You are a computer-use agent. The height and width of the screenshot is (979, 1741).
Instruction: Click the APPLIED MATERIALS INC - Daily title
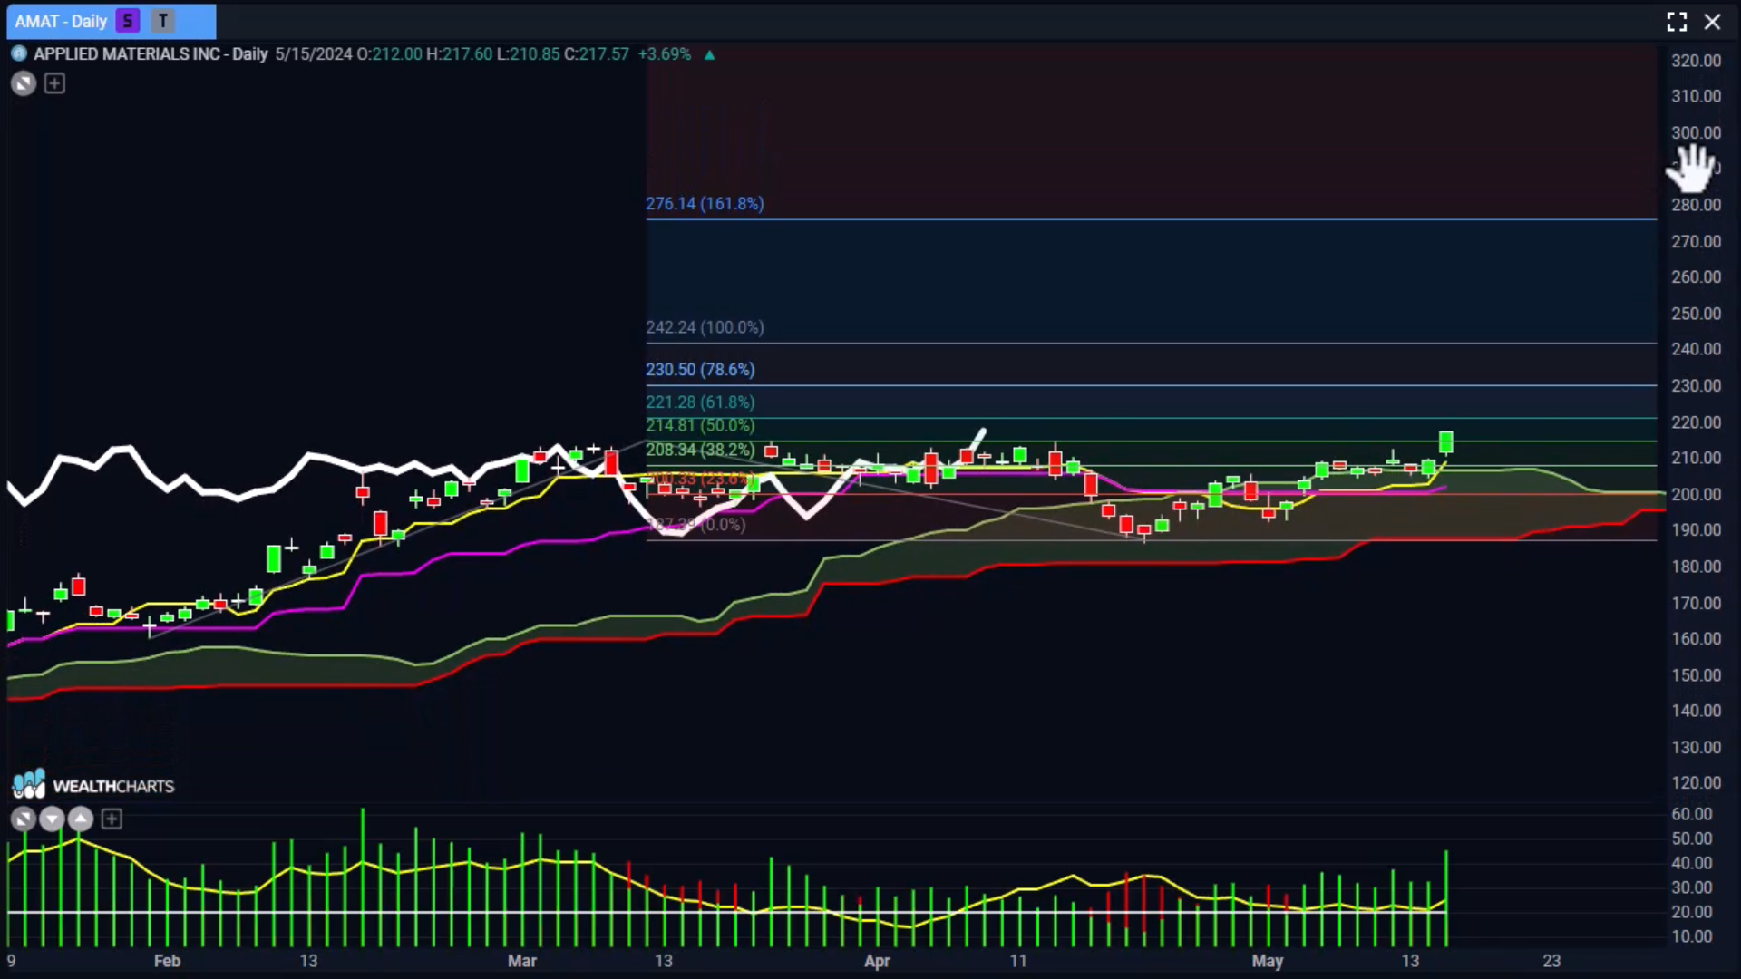pyautogui.click(x=151, y=54)
